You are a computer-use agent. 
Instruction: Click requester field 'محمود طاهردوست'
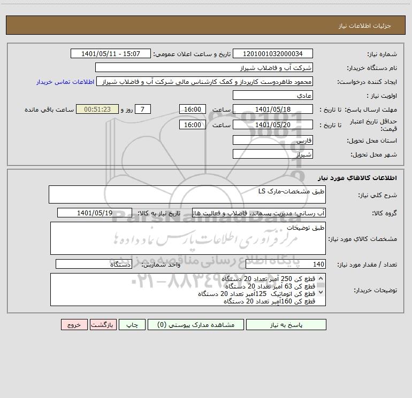click(x=204, y=81)
